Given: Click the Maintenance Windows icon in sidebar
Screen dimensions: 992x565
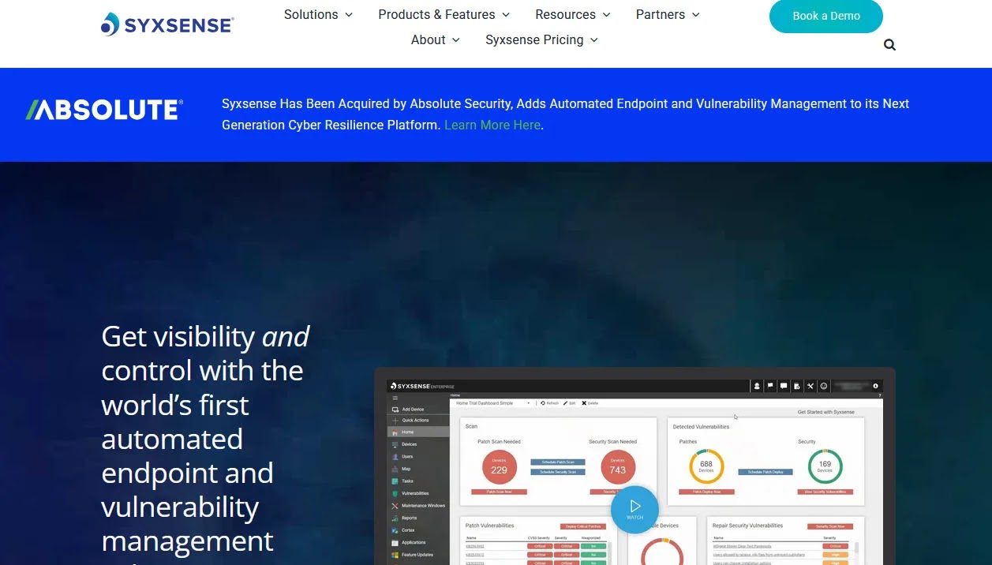Looking at the screenshot, I should pos(395,506).
